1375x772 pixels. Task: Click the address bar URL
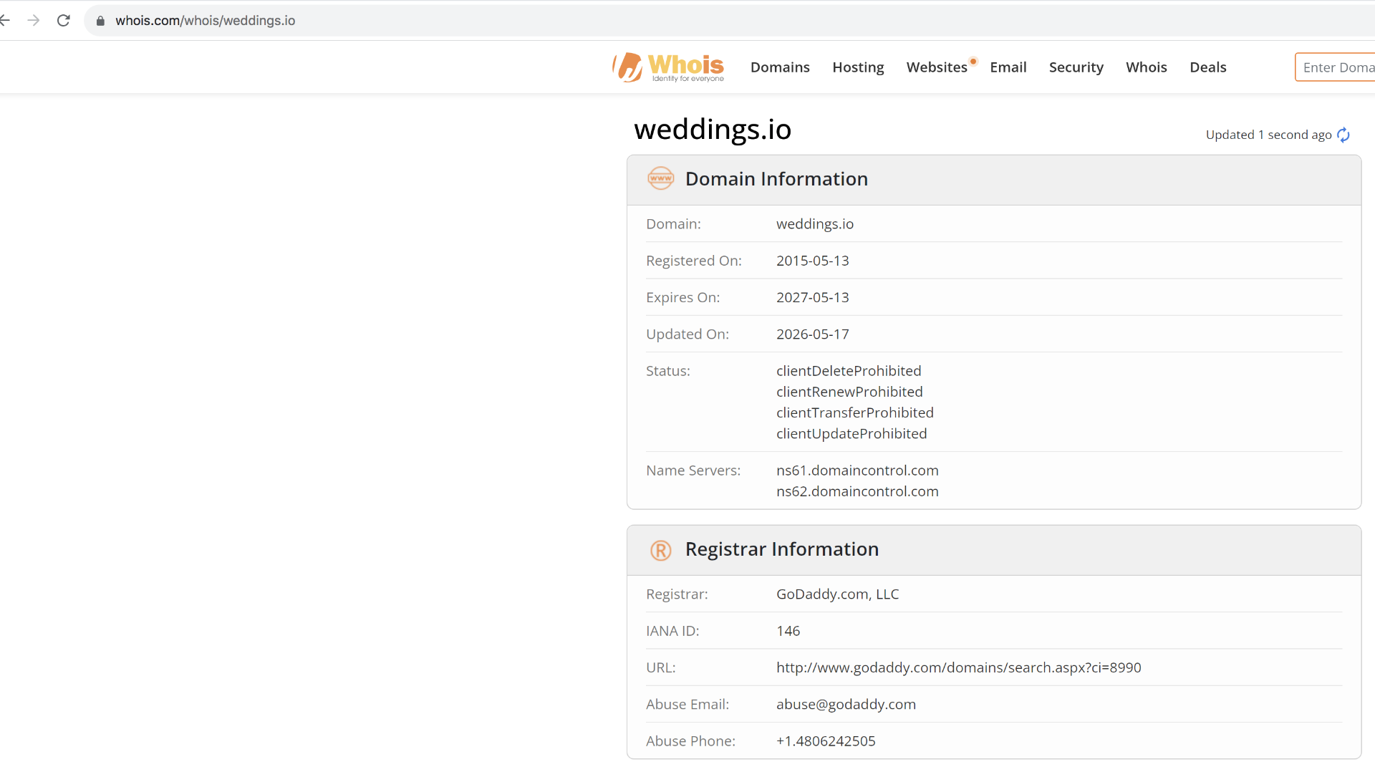click(x=206, y=21)
